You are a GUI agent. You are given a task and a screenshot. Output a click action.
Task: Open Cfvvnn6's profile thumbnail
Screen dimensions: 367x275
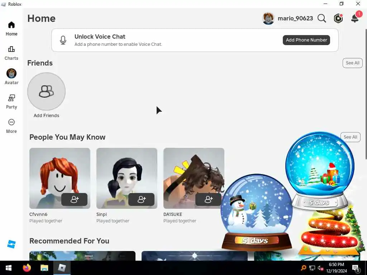(x=60, y=178)
